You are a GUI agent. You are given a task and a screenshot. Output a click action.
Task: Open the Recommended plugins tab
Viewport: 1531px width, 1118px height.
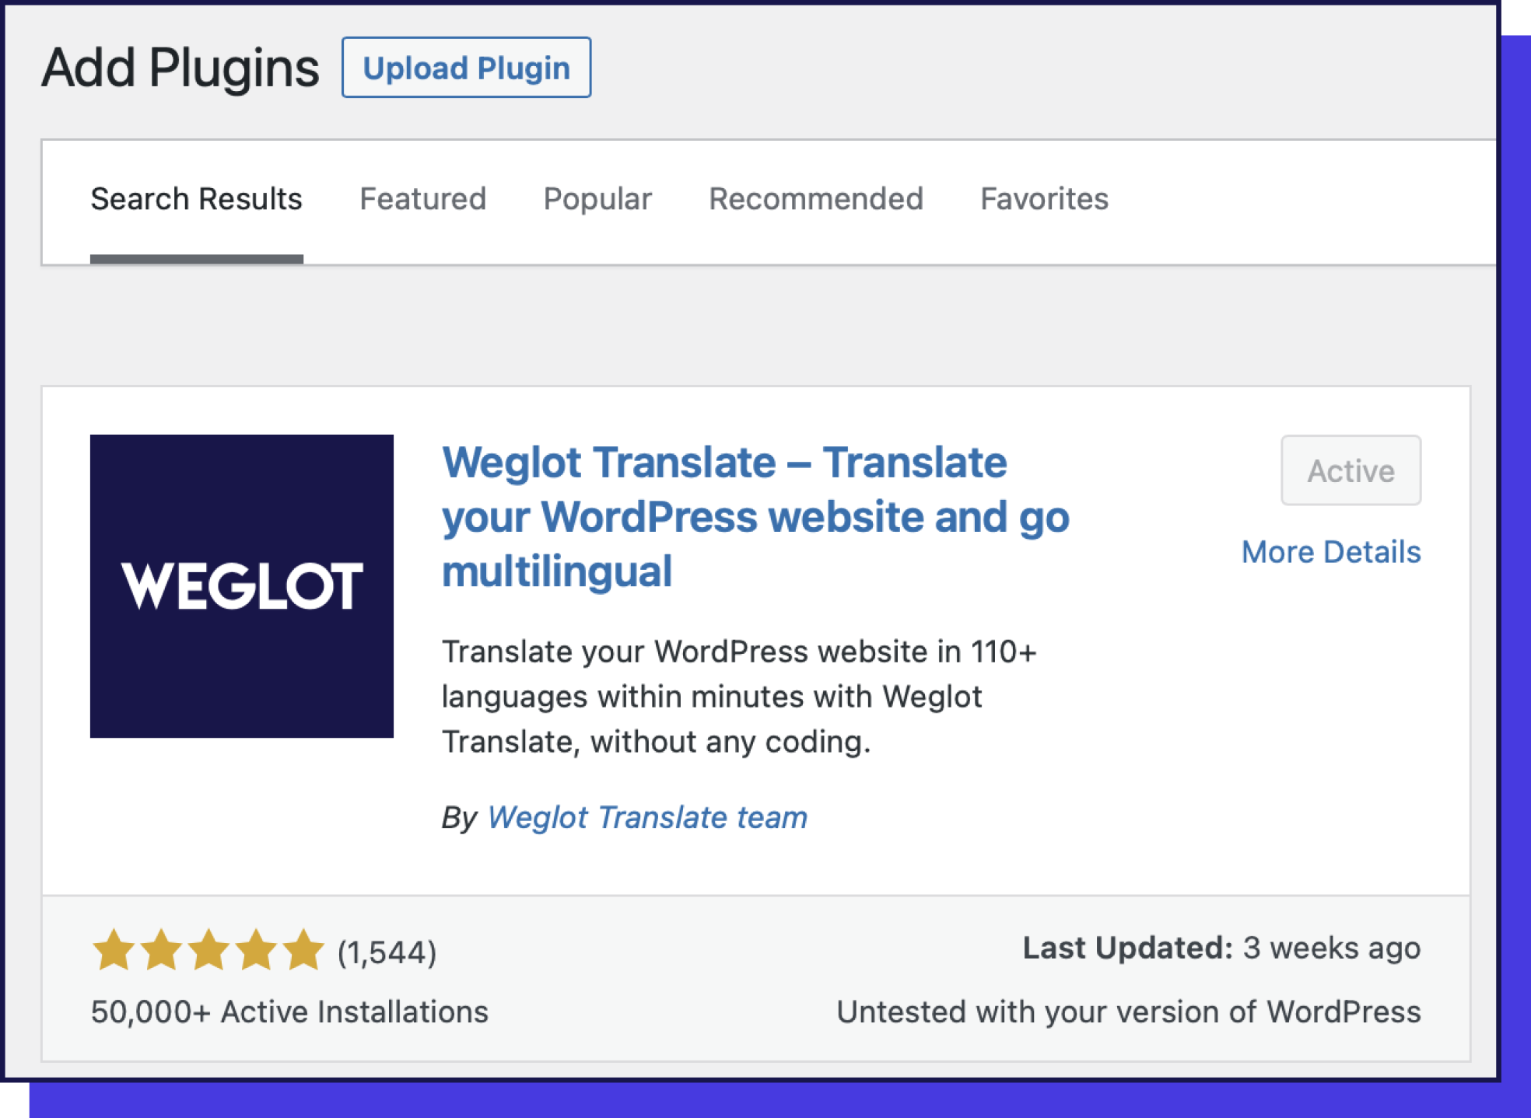816,199
